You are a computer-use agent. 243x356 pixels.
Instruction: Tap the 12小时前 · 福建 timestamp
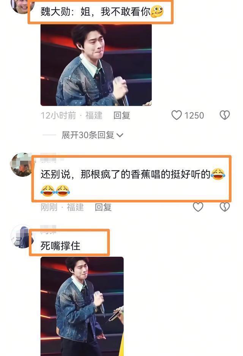click(x=72, y=115)
